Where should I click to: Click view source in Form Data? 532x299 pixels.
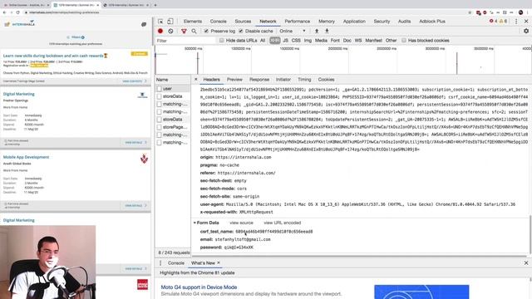coord(241,223)
